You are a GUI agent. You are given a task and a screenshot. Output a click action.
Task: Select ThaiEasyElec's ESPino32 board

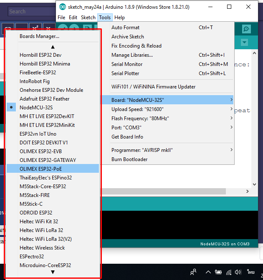pos(53,177)
